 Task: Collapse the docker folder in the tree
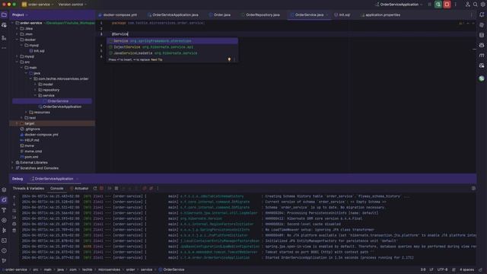pos(17,40)
